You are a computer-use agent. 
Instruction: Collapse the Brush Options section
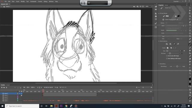point(159,41)
